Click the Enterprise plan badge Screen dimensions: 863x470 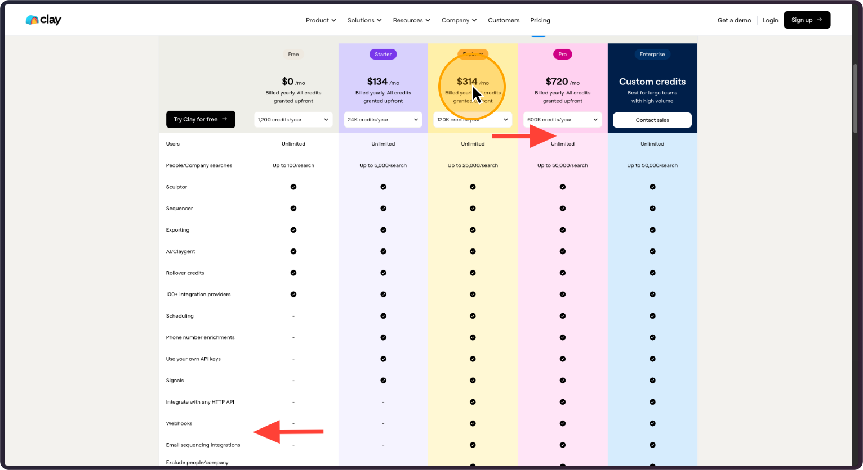point(652,55)
